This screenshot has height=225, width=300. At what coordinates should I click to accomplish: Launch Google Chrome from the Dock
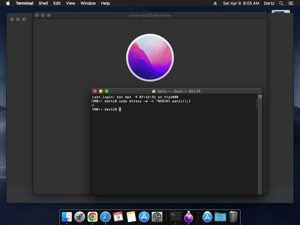[92, 217]
